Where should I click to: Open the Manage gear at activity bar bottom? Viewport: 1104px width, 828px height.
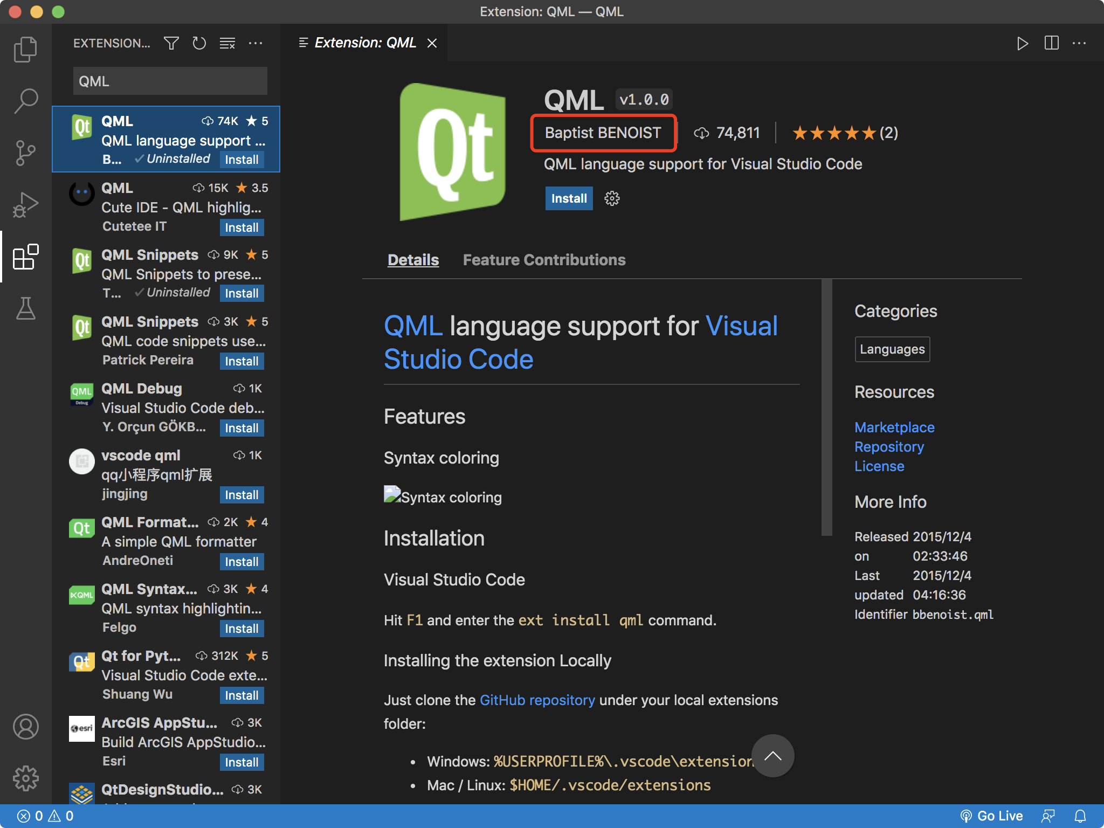pyautogui.click(x=25, y=778)
